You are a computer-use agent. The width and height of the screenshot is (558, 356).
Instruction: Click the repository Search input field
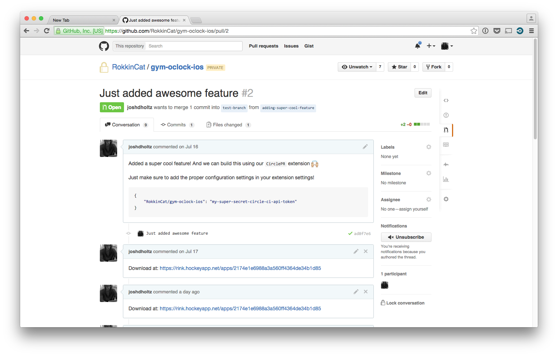pyautogui.click(x=194, y=46)
